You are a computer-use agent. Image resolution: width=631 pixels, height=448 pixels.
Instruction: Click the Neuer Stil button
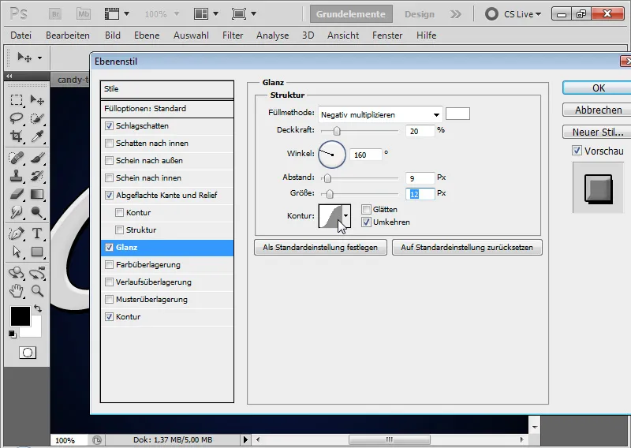coord(599,132)
